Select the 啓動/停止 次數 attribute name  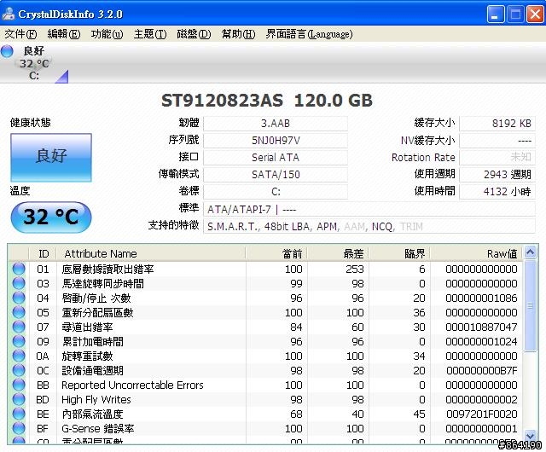pos(96,298)
